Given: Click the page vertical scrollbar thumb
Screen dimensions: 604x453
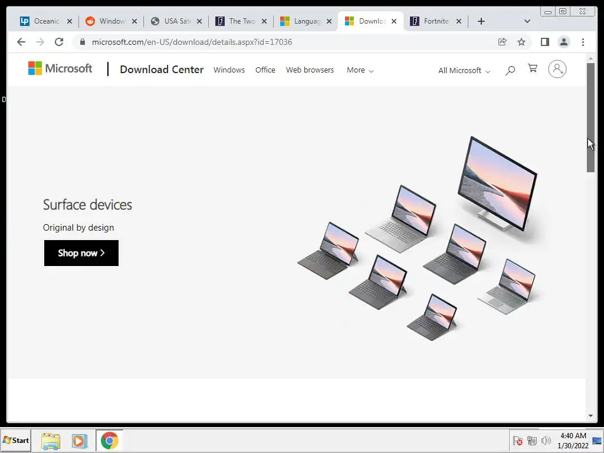Looking at the screenshot, I should 590,117.
